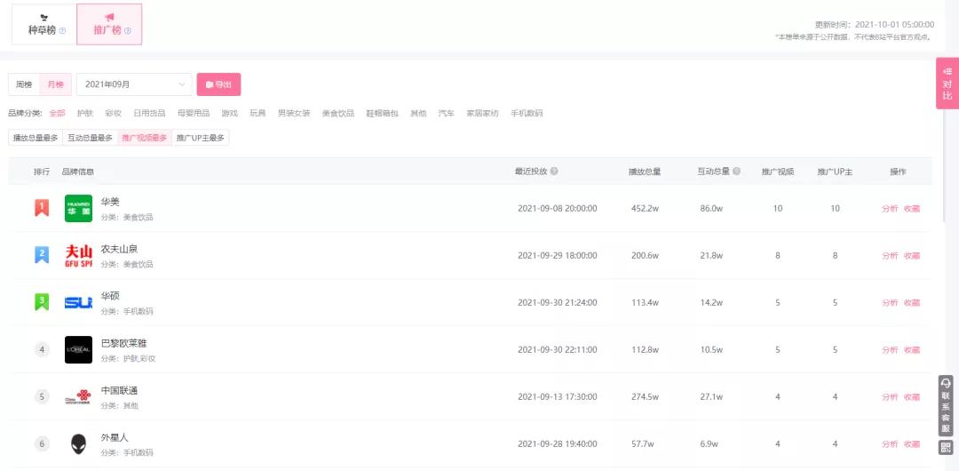Click 分析 for 中国联通 row
Image resolution: width=959 pixels, height=471 pixels.
coord(890,397)
